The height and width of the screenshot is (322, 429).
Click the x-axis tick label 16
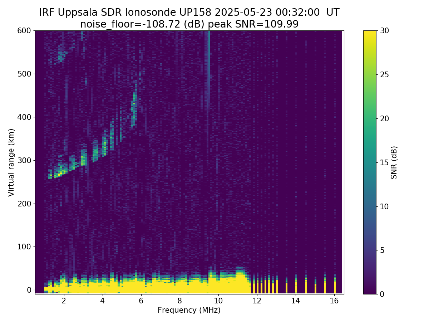click(x=334, y=301)
